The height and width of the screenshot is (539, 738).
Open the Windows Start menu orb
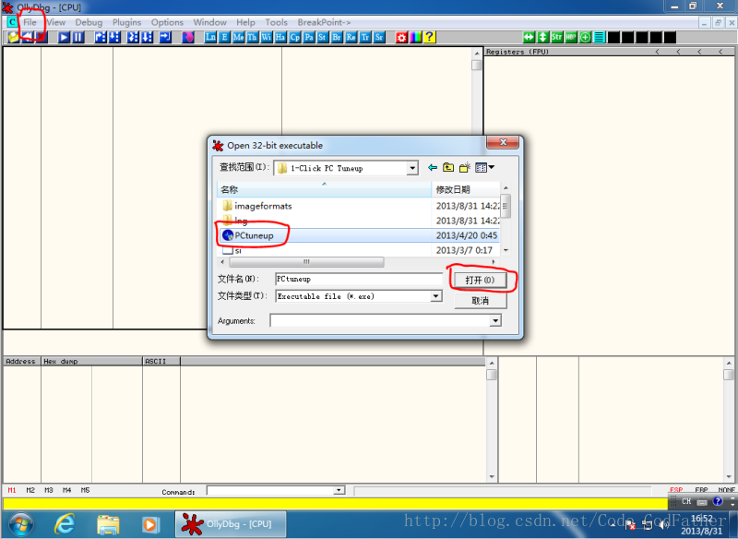click(20, 524)
